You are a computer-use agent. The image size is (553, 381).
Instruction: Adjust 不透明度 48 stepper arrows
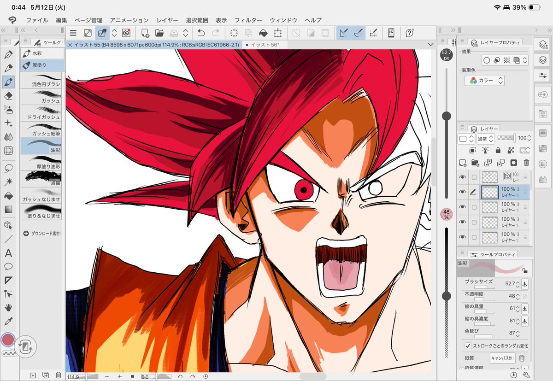[x=518, y=296]
